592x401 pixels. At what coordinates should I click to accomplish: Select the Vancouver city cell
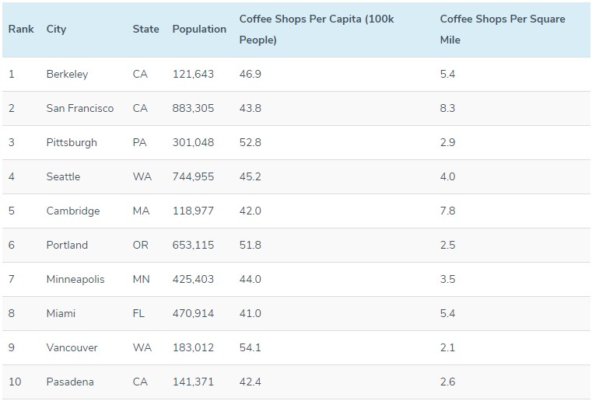72,348
